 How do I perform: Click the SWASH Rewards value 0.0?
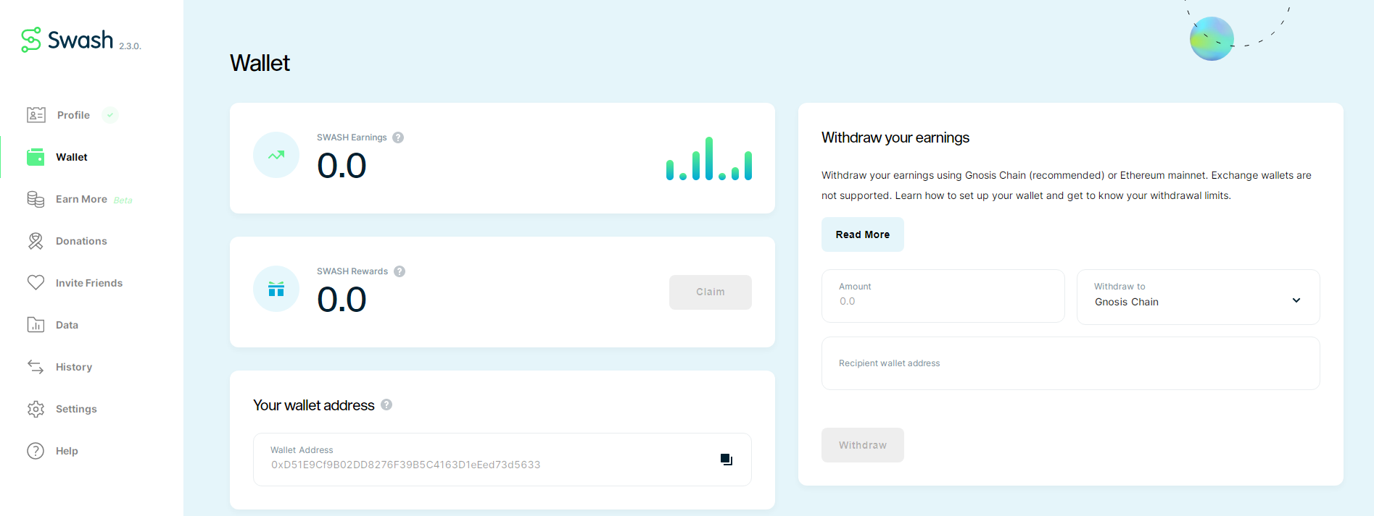click(342, 300)
